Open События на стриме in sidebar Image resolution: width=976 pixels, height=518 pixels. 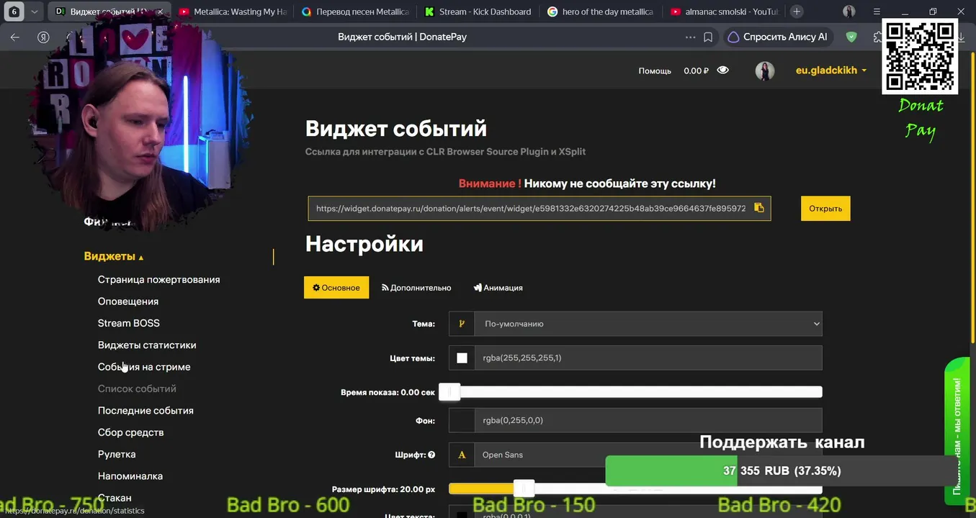coord(144,367)
